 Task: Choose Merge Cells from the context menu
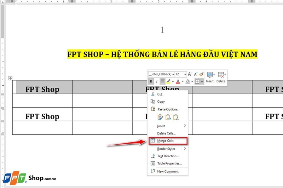click(168, 141)
